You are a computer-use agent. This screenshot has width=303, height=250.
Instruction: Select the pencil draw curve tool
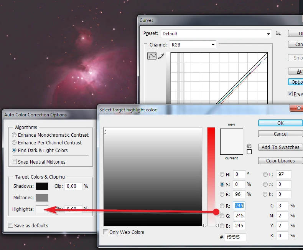click(161, 56)
